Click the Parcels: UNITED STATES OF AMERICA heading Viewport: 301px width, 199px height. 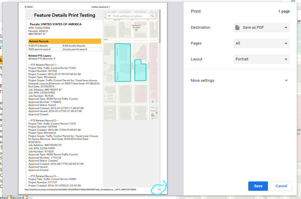(x=56, y=24)
